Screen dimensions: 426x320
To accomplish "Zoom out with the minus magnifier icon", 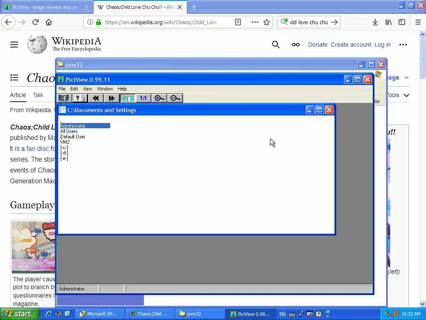I will pyautogui.click(x=175, y=98).
